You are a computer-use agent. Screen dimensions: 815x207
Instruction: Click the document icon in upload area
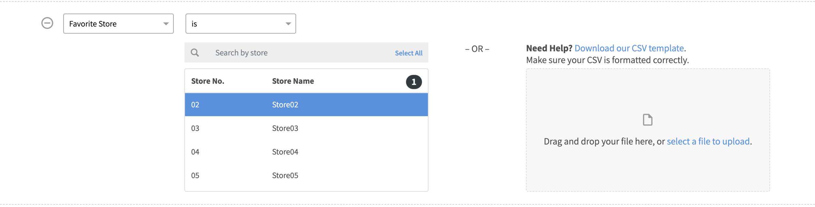(x=648, y=119)
